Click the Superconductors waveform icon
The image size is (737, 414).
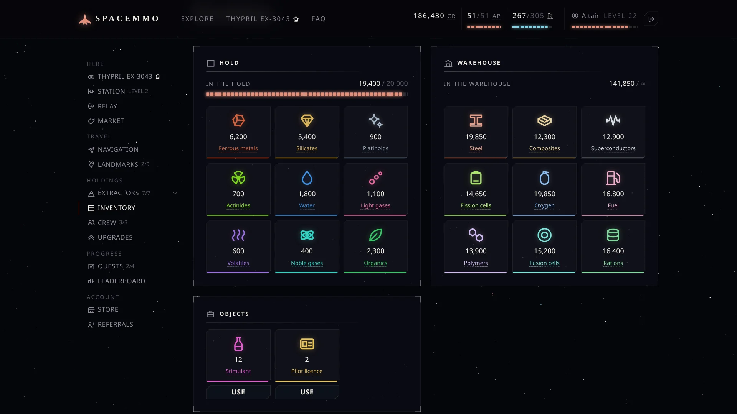(x=613, y=120)
